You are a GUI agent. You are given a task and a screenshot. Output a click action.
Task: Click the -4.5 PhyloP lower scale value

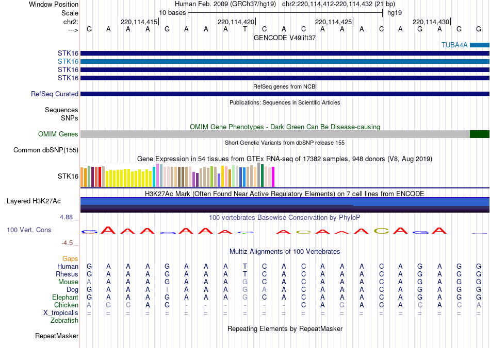(67, 242)
